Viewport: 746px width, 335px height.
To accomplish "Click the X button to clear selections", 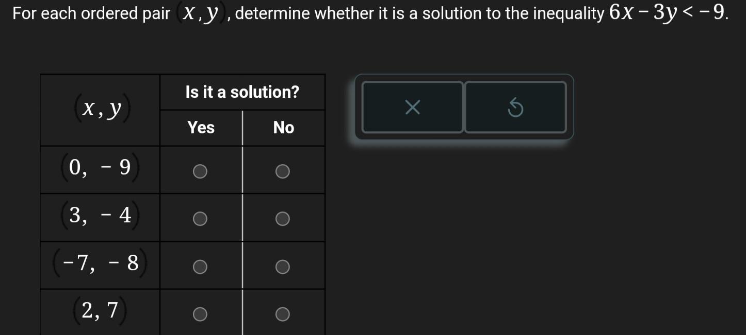I will [412, 108].
